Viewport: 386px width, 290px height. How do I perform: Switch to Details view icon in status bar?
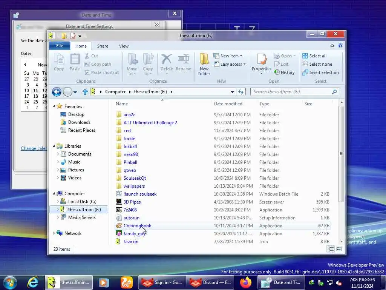[x=331, y=249]
